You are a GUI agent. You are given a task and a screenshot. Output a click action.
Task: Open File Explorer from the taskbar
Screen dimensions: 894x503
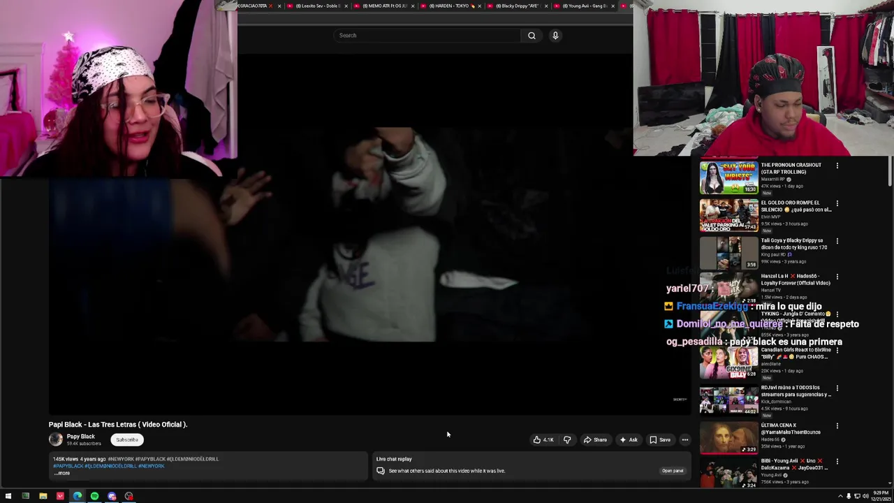pos(43,497)
